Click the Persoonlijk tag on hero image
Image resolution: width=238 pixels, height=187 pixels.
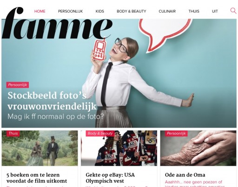pyautogui.click(x=18, y=85)
